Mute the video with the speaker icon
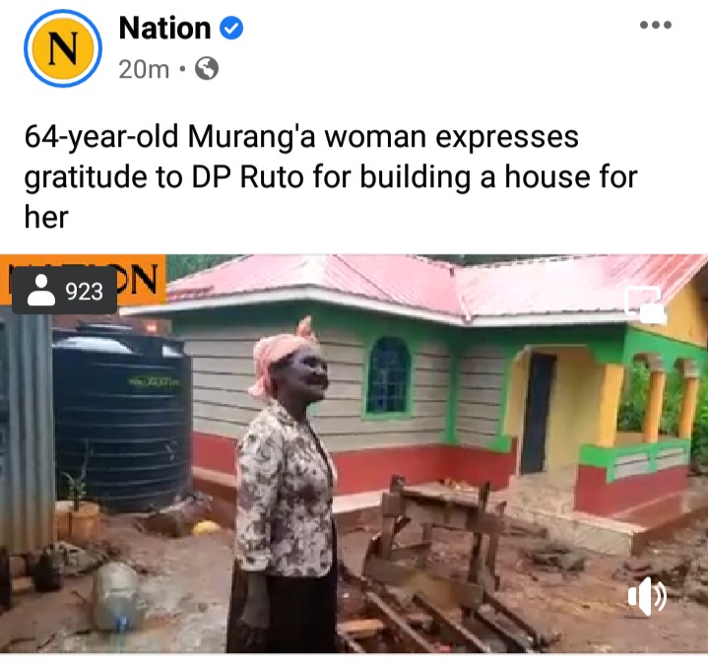This screenshot has width=708, height=669. coord(647,596)
